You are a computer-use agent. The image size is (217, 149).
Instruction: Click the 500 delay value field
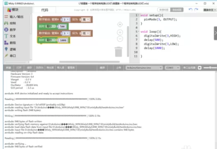(62, 27)
